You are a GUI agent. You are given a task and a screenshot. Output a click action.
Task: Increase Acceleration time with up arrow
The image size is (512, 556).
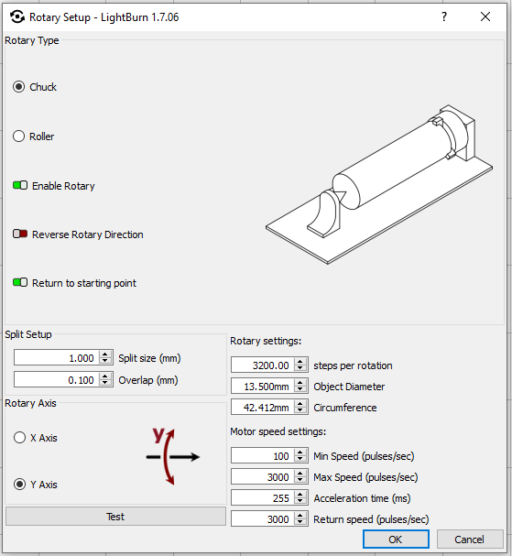[x=300, y=494]
